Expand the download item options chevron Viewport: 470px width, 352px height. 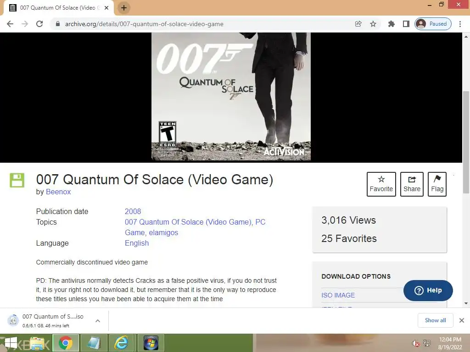(x=98, y=321)
